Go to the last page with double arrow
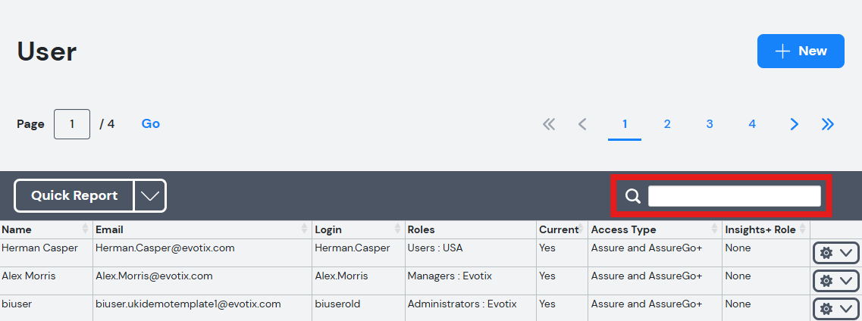The image size is (862, 321). pos(828,125)
